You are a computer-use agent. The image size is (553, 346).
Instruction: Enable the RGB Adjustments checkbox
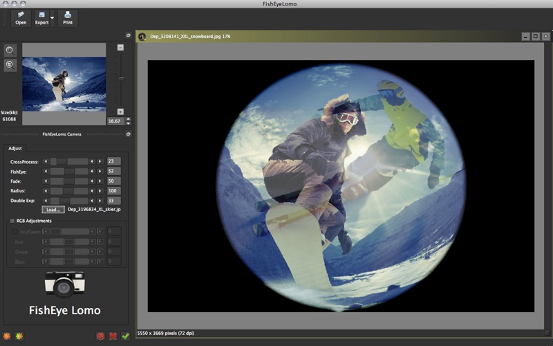[12, 221]
